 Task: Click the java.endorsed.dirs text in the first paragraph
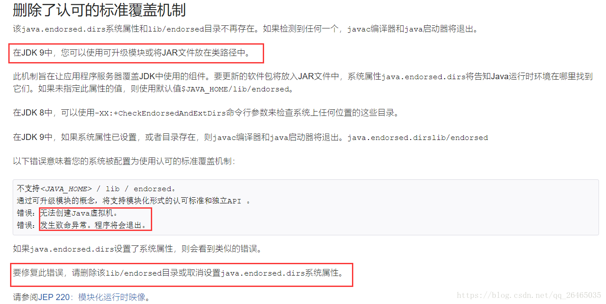[x=57, y=29]
